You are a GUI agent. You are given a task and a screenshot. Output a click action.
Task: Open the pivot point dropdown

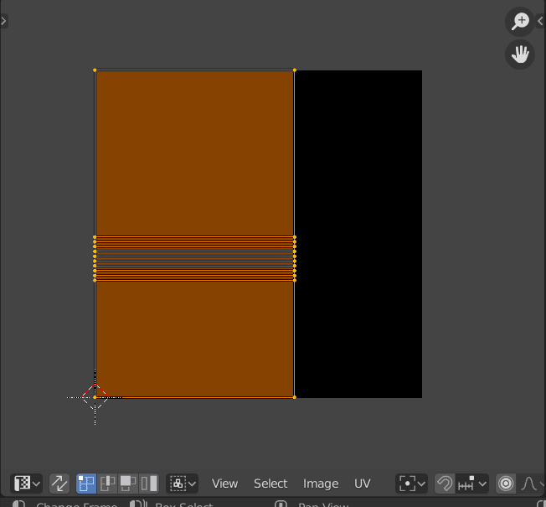(x=411, y=484)
